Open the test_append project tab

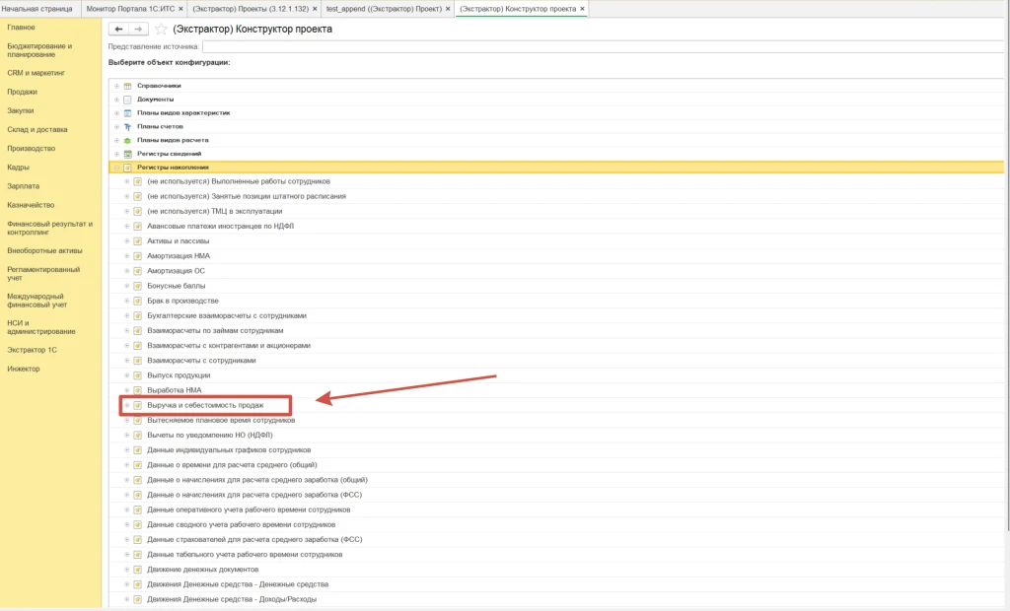tap(384, 9)
